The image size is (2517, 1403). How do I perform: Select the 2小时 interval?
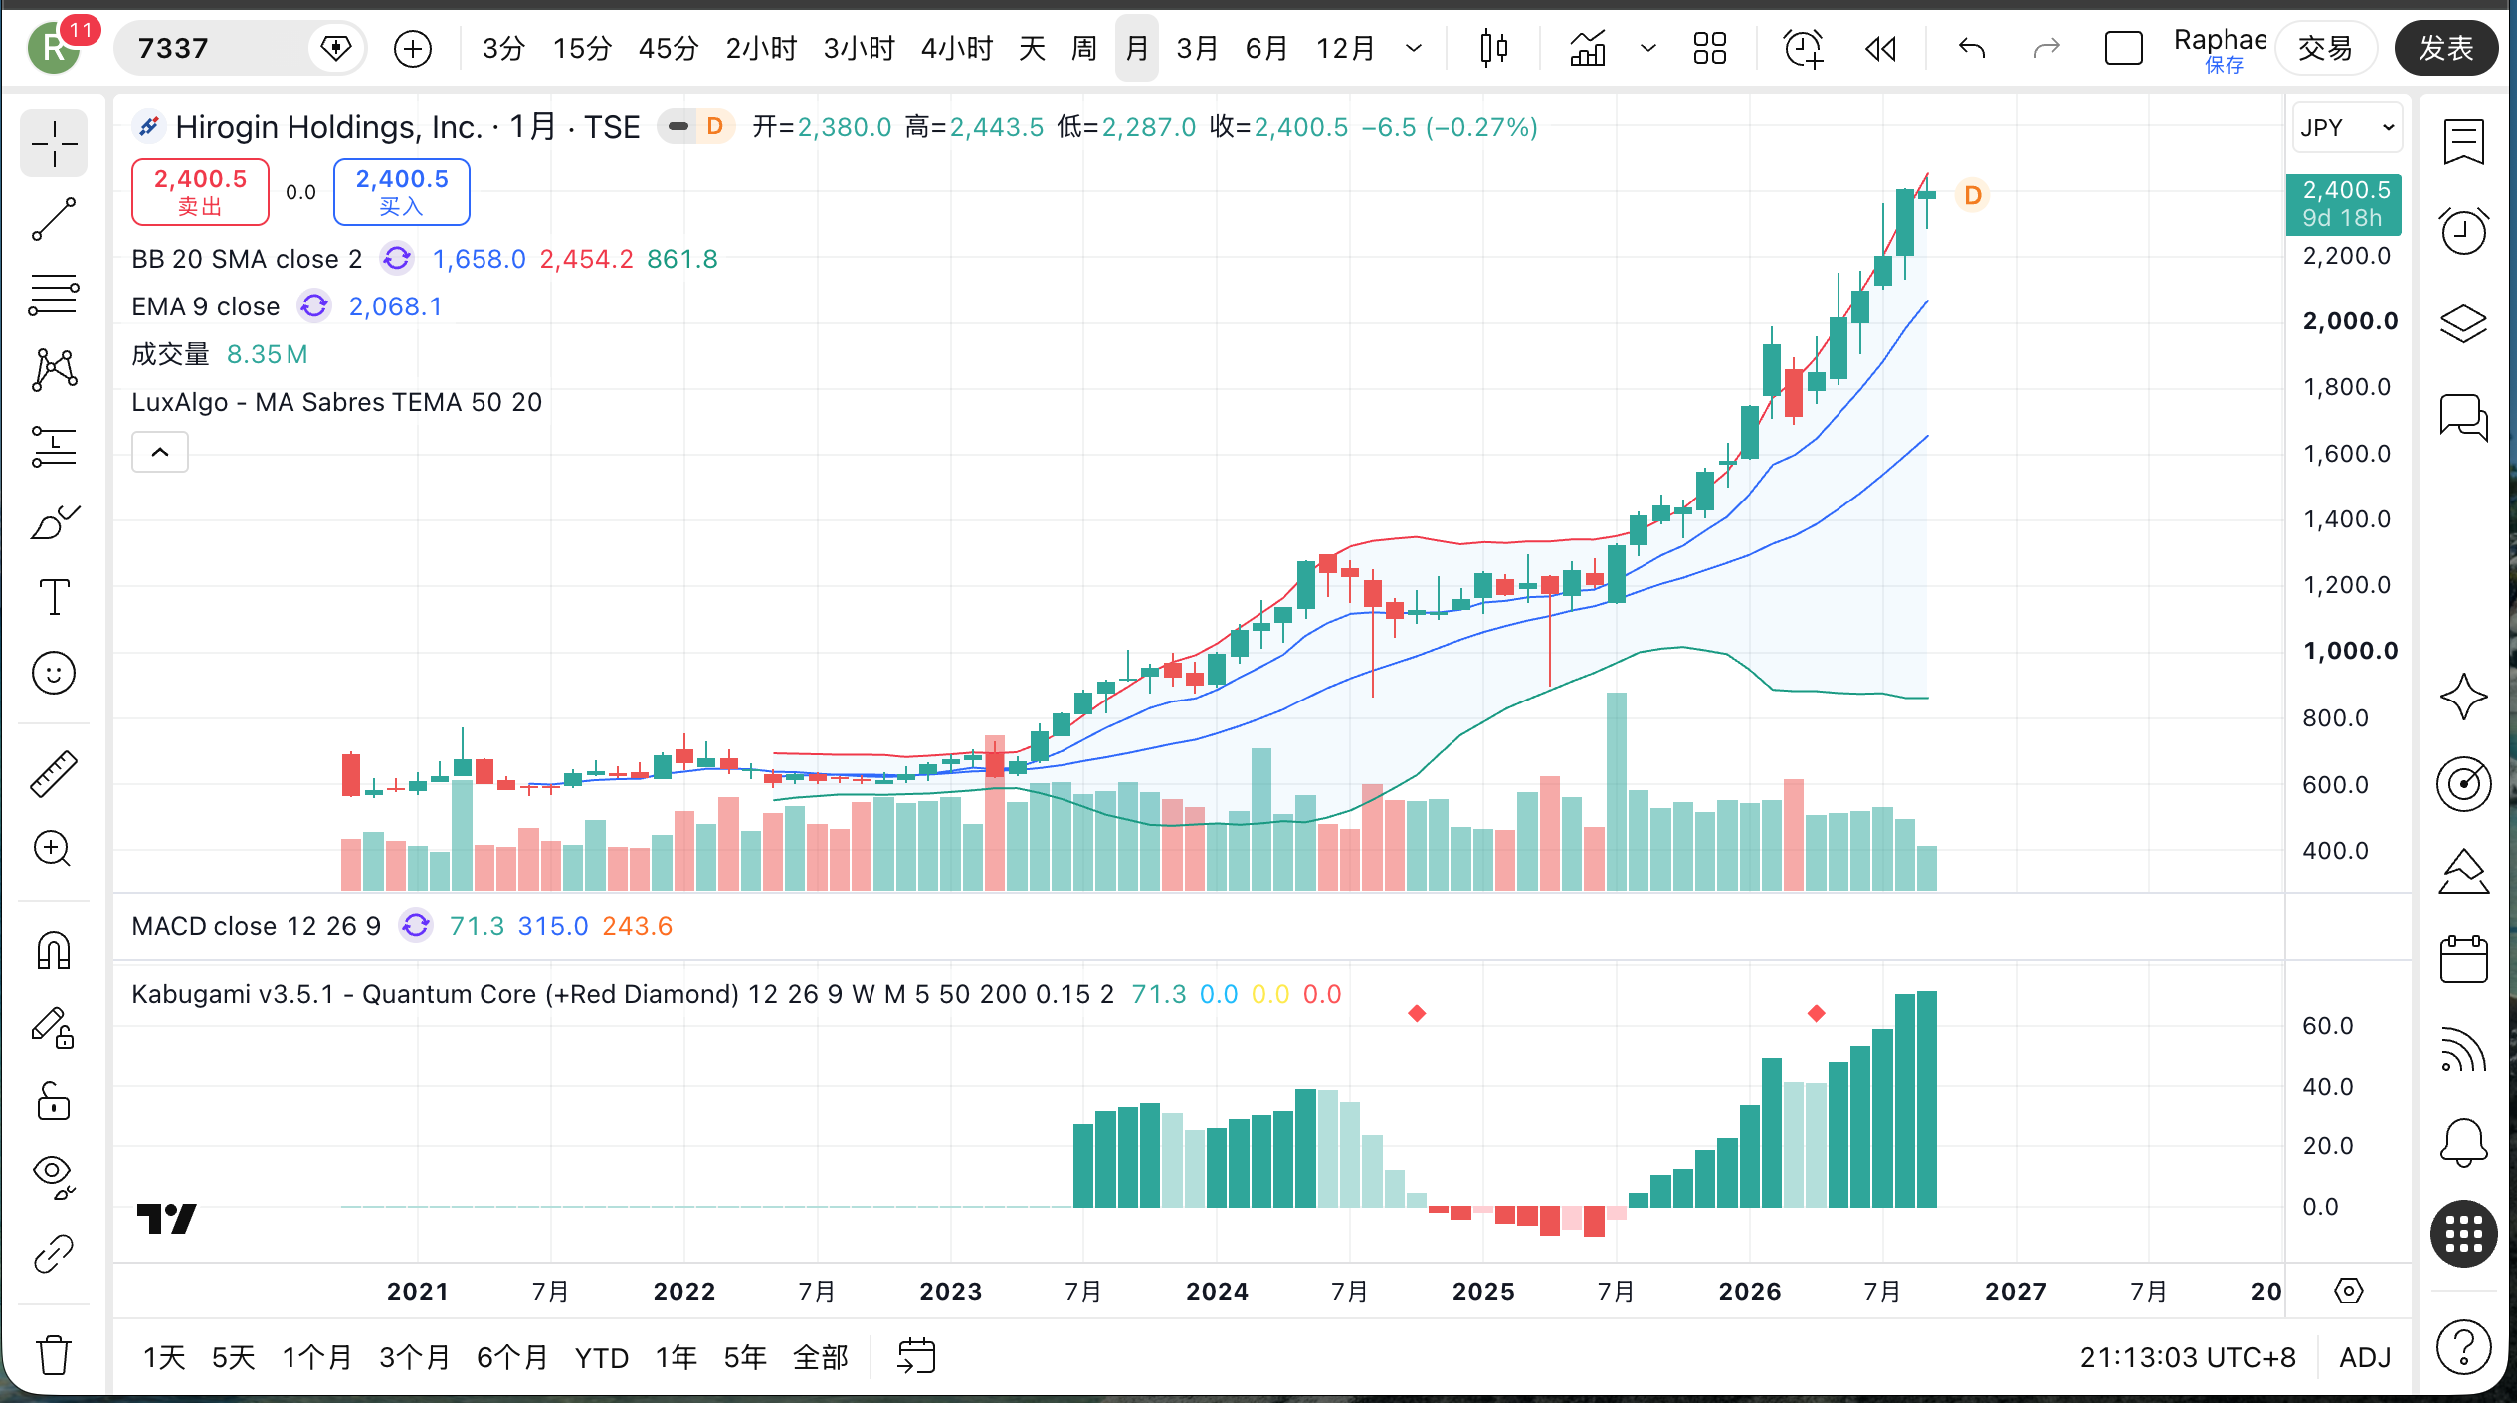click(761, 48)
